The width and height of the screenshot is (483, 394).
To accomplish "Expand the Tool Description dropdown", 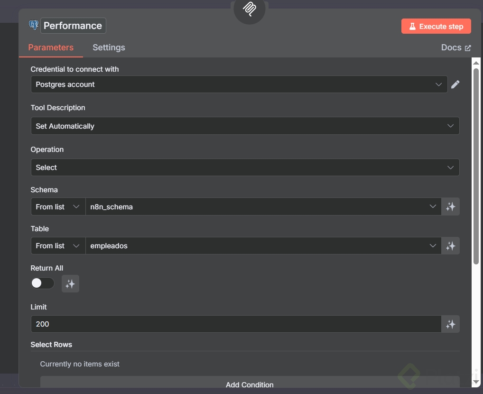I will point(245,126).
